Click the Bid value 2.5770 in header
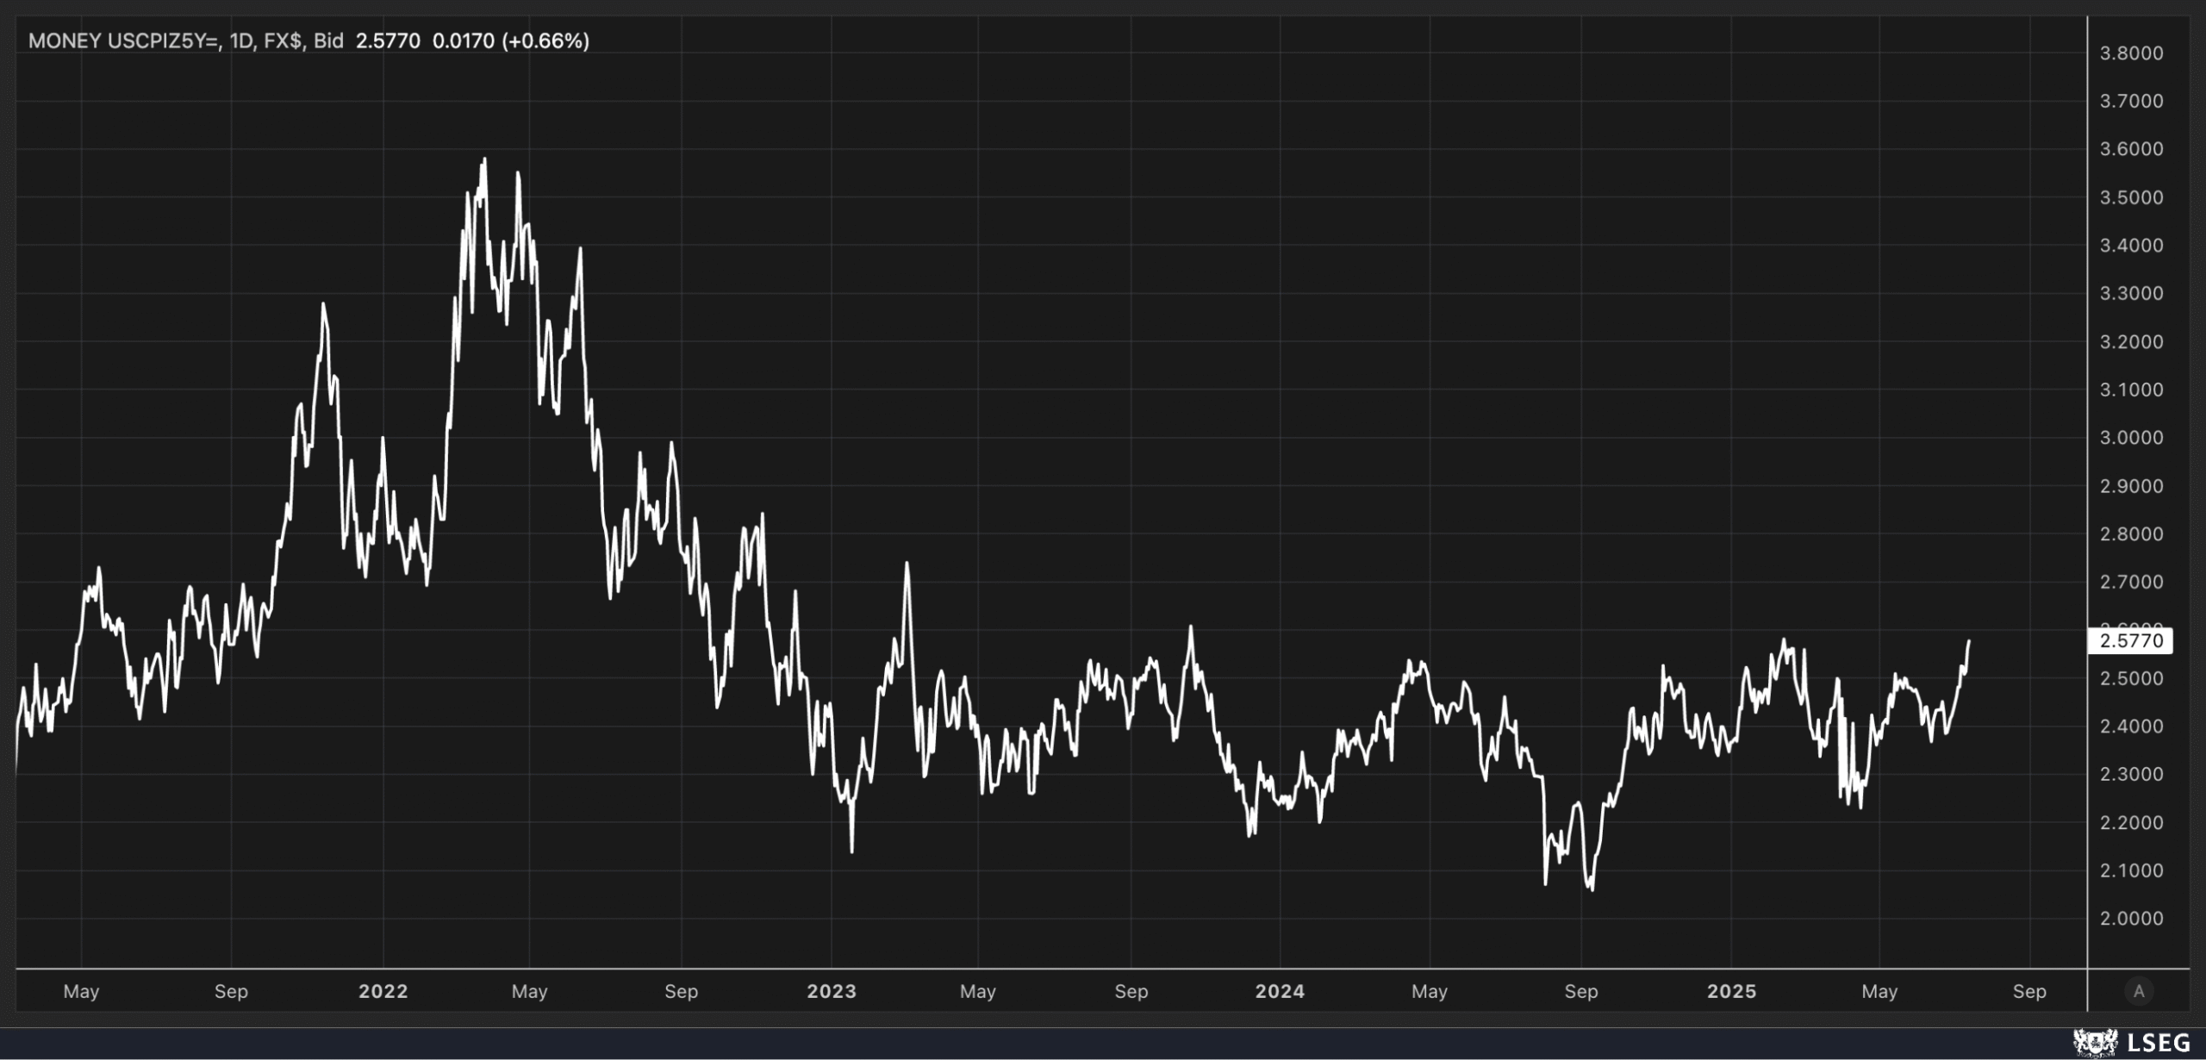The width and height of the screenshot is (2206, 1060). point(388,41)
